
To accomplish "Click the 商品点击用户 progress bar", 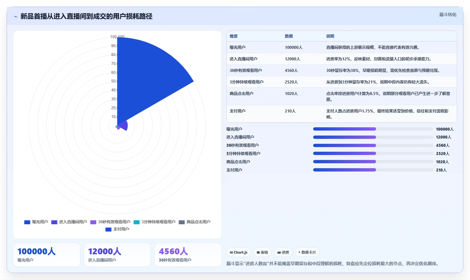I will [x=373, y=162].
